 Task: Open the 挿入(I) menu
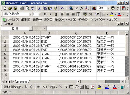(48, 20)
